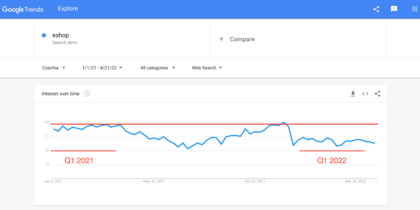Click the Oct 24, 2021 axis label
This screenshot has width=420, height=210.
click(x=255, y=181)
